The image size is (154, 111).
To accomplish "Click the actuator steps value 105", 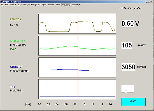I will click(x=127, y=45).
